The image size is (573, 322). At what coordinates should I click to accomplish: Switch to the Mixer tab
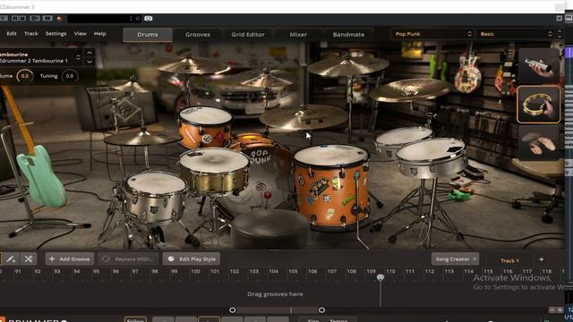(x=298, y=34)
